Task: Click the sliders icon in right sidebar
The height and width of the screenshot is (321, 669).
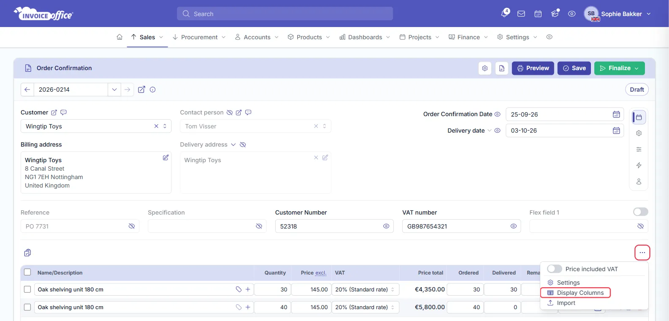Action: pyautogui.click(x=639, y=149)
